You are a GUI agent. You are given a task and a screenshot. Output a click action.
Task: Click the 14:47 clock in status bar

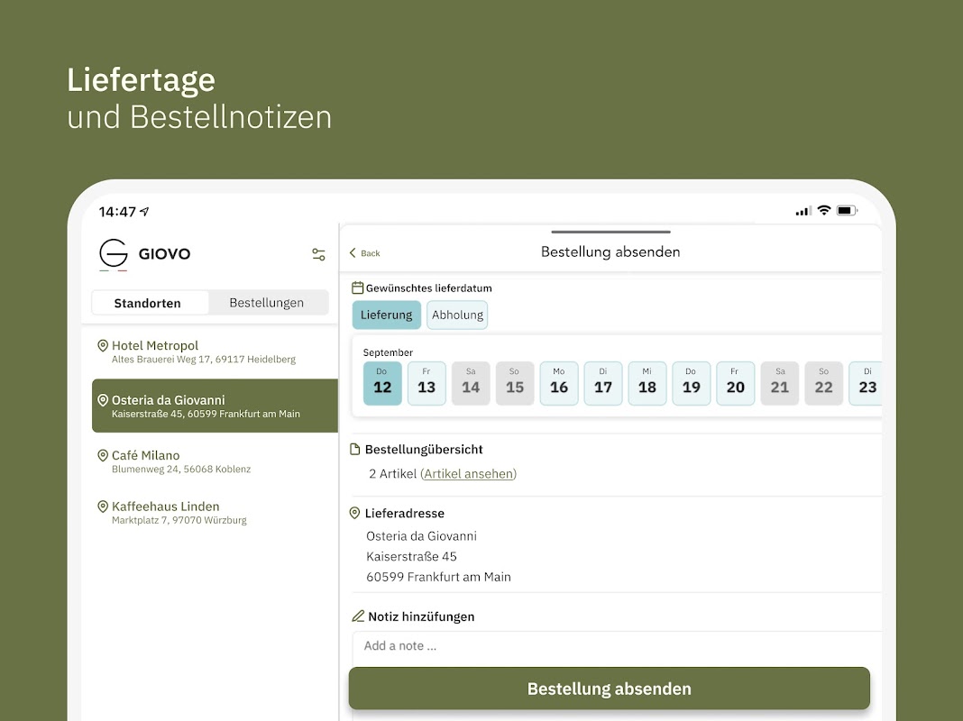point(117,212)
